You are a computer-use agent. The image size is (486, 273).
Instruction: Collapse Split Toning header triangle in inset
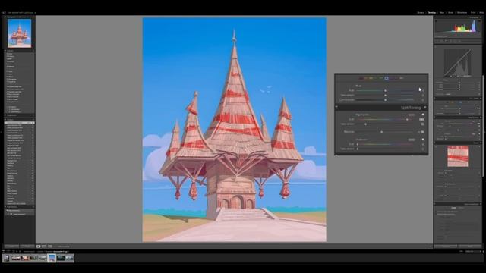[425, 108]
